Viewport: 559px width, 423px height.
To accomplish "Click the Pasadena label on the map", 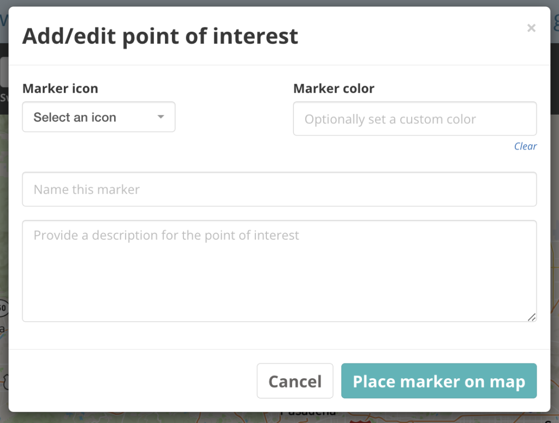I will pos(308,413).
